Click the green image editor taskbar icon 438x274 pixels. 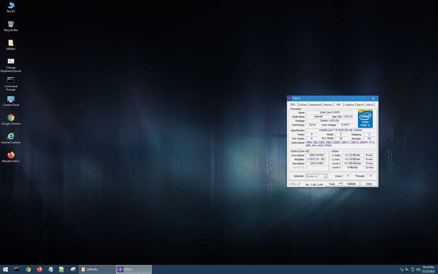pos(61,270)
